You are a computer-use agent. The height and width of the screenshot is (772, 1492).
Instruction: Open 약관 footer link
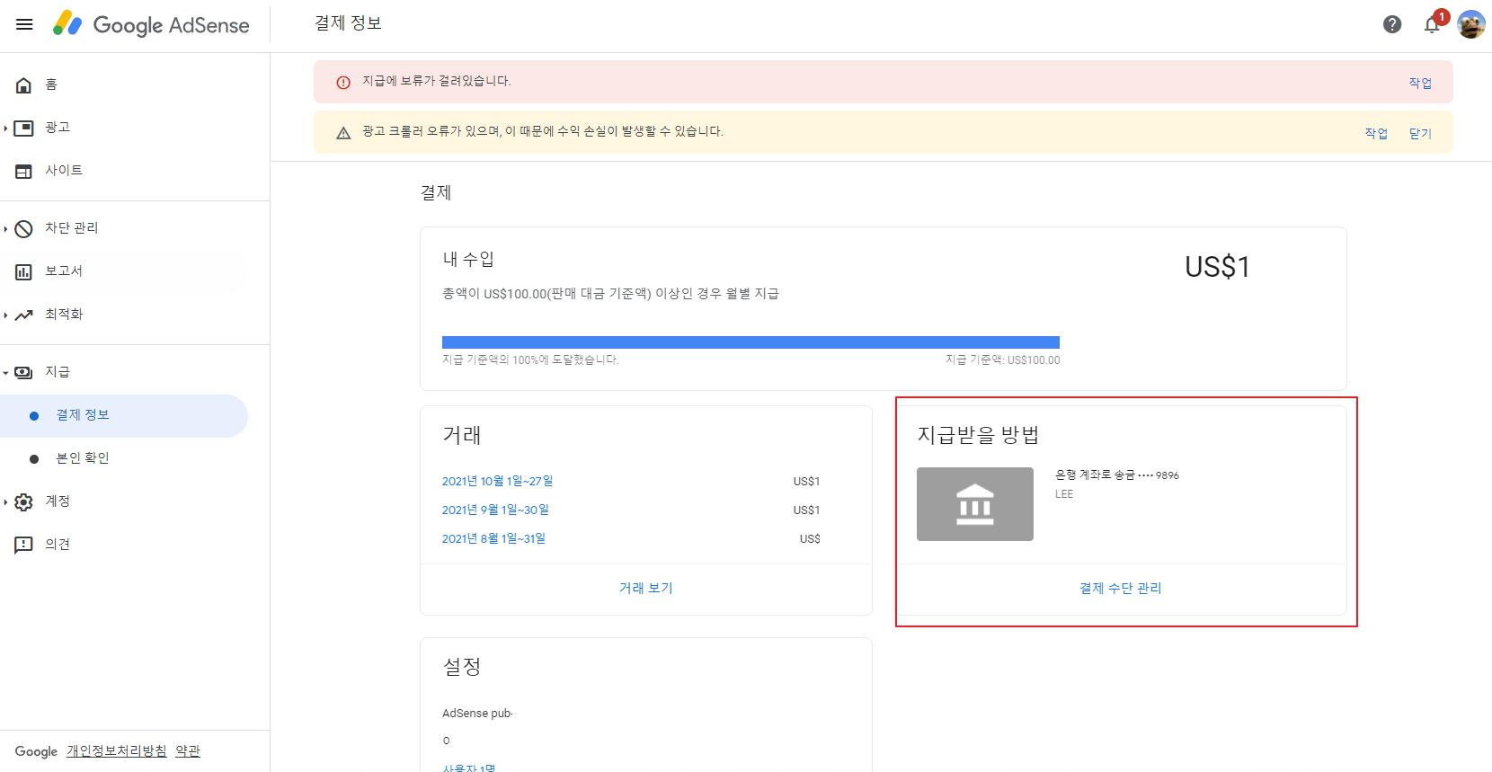click(187, 751)
